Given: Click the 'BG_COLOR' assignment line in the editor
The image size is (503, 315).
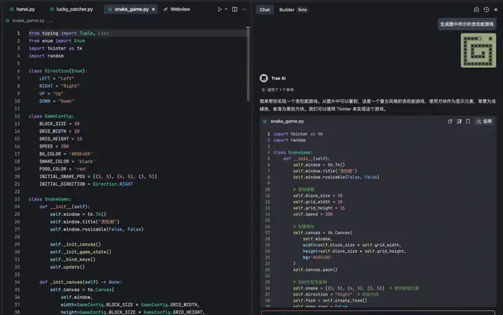Looking at the screenshot, I should 66,154.
